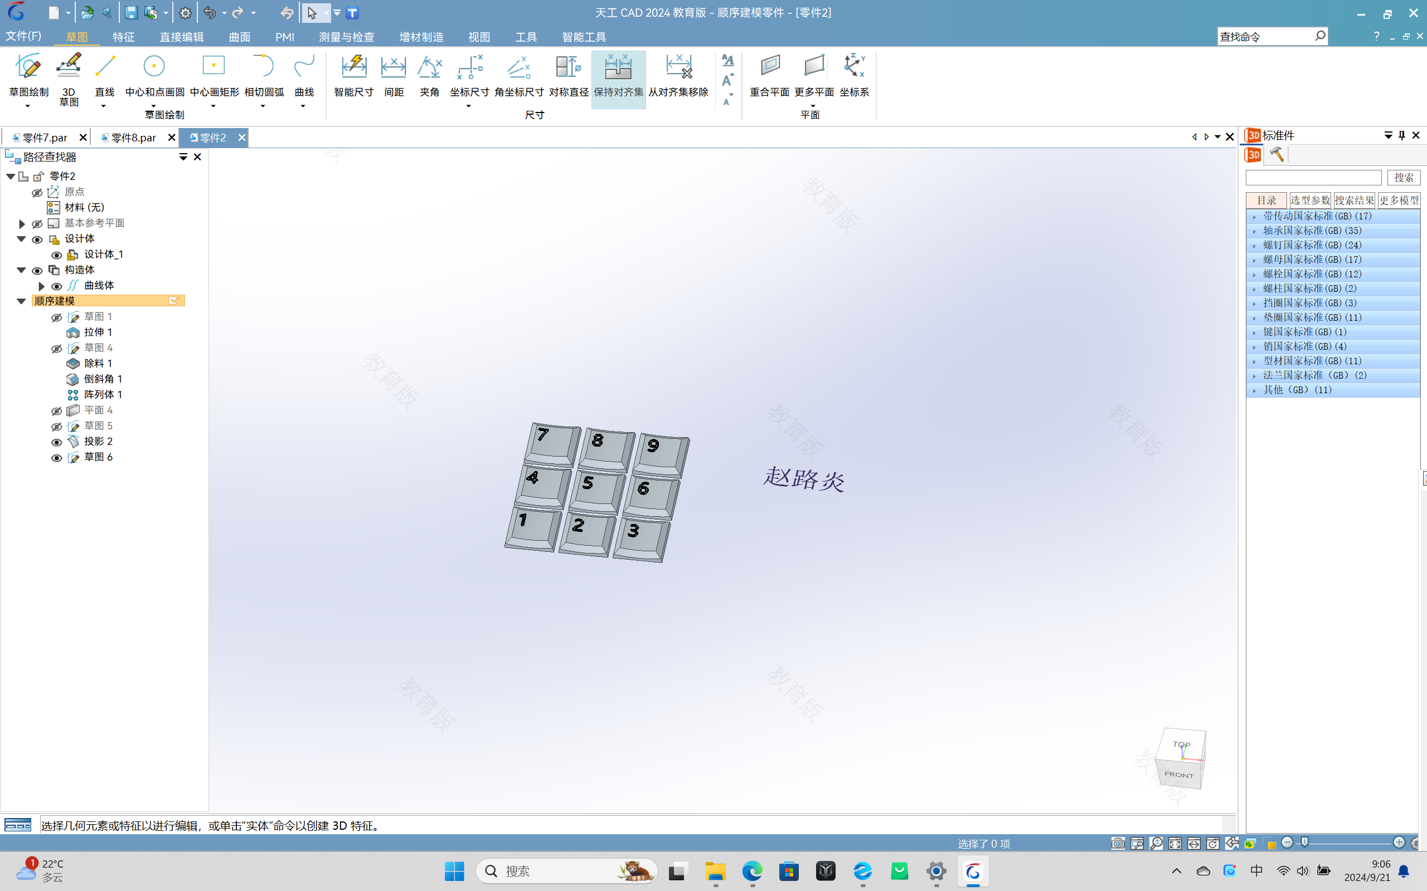1427x891 pixels.
Task: Show the hidden 草图 4 sketch
Action: pyautogui.click(x=57, y=349)
